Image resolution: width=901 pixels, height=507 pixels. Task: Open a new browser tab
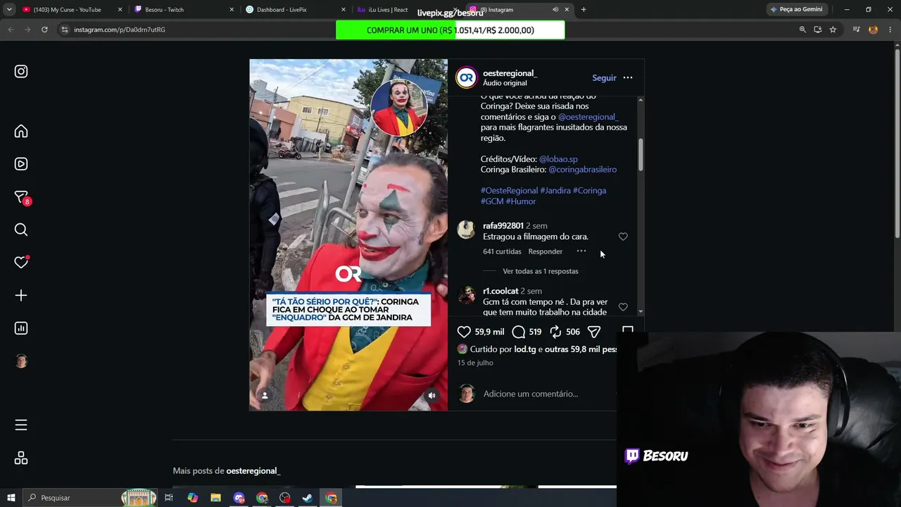click(x=584, y=10)
